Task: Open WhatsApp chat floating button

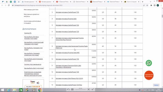Action: (149, 63)
